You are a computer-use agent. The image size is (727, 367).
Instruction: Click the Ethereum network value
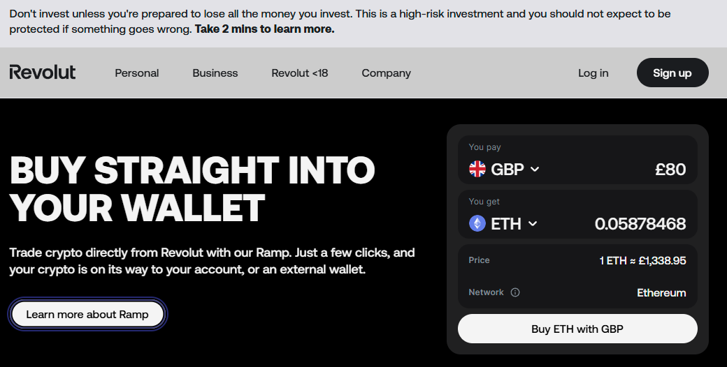[661, 292]
